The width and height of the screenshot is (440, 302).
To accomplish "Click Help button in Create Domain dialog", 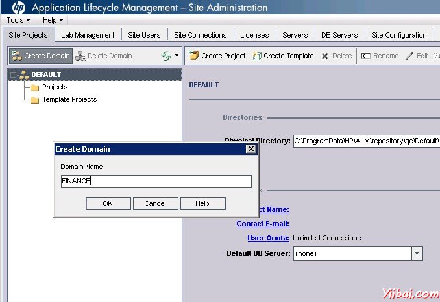I will 203,203.
